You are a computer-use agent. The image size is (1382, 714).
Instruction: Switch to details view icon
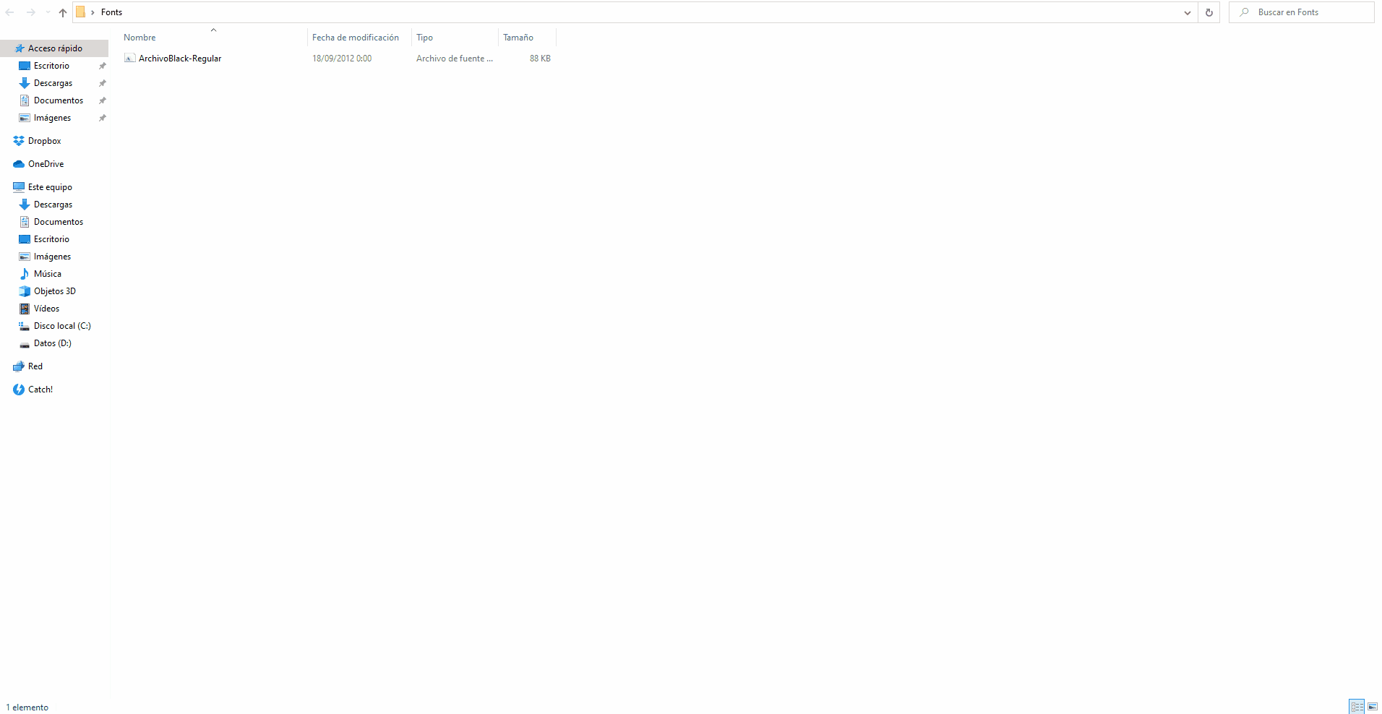click(1356, 707)
